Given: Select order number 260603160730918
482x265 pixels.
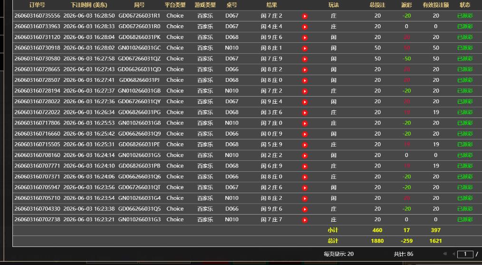Looking at the screenshot, I should (x=37, y=48).
